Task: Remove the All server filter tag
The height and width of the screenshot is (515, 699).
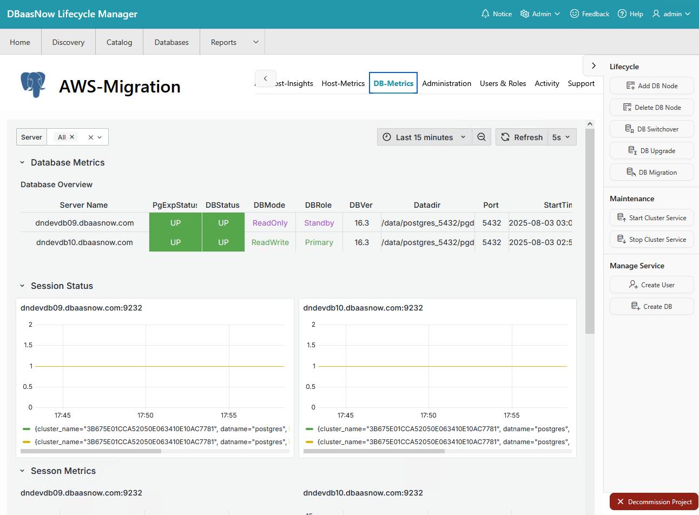Action: coord(72,137)
